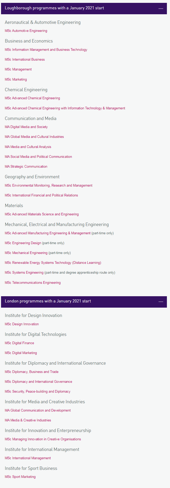This screenshot has height=488, width=170.
Task: Open MSc Security, Peace-building and Diplomacy
Action: [38, 392]
